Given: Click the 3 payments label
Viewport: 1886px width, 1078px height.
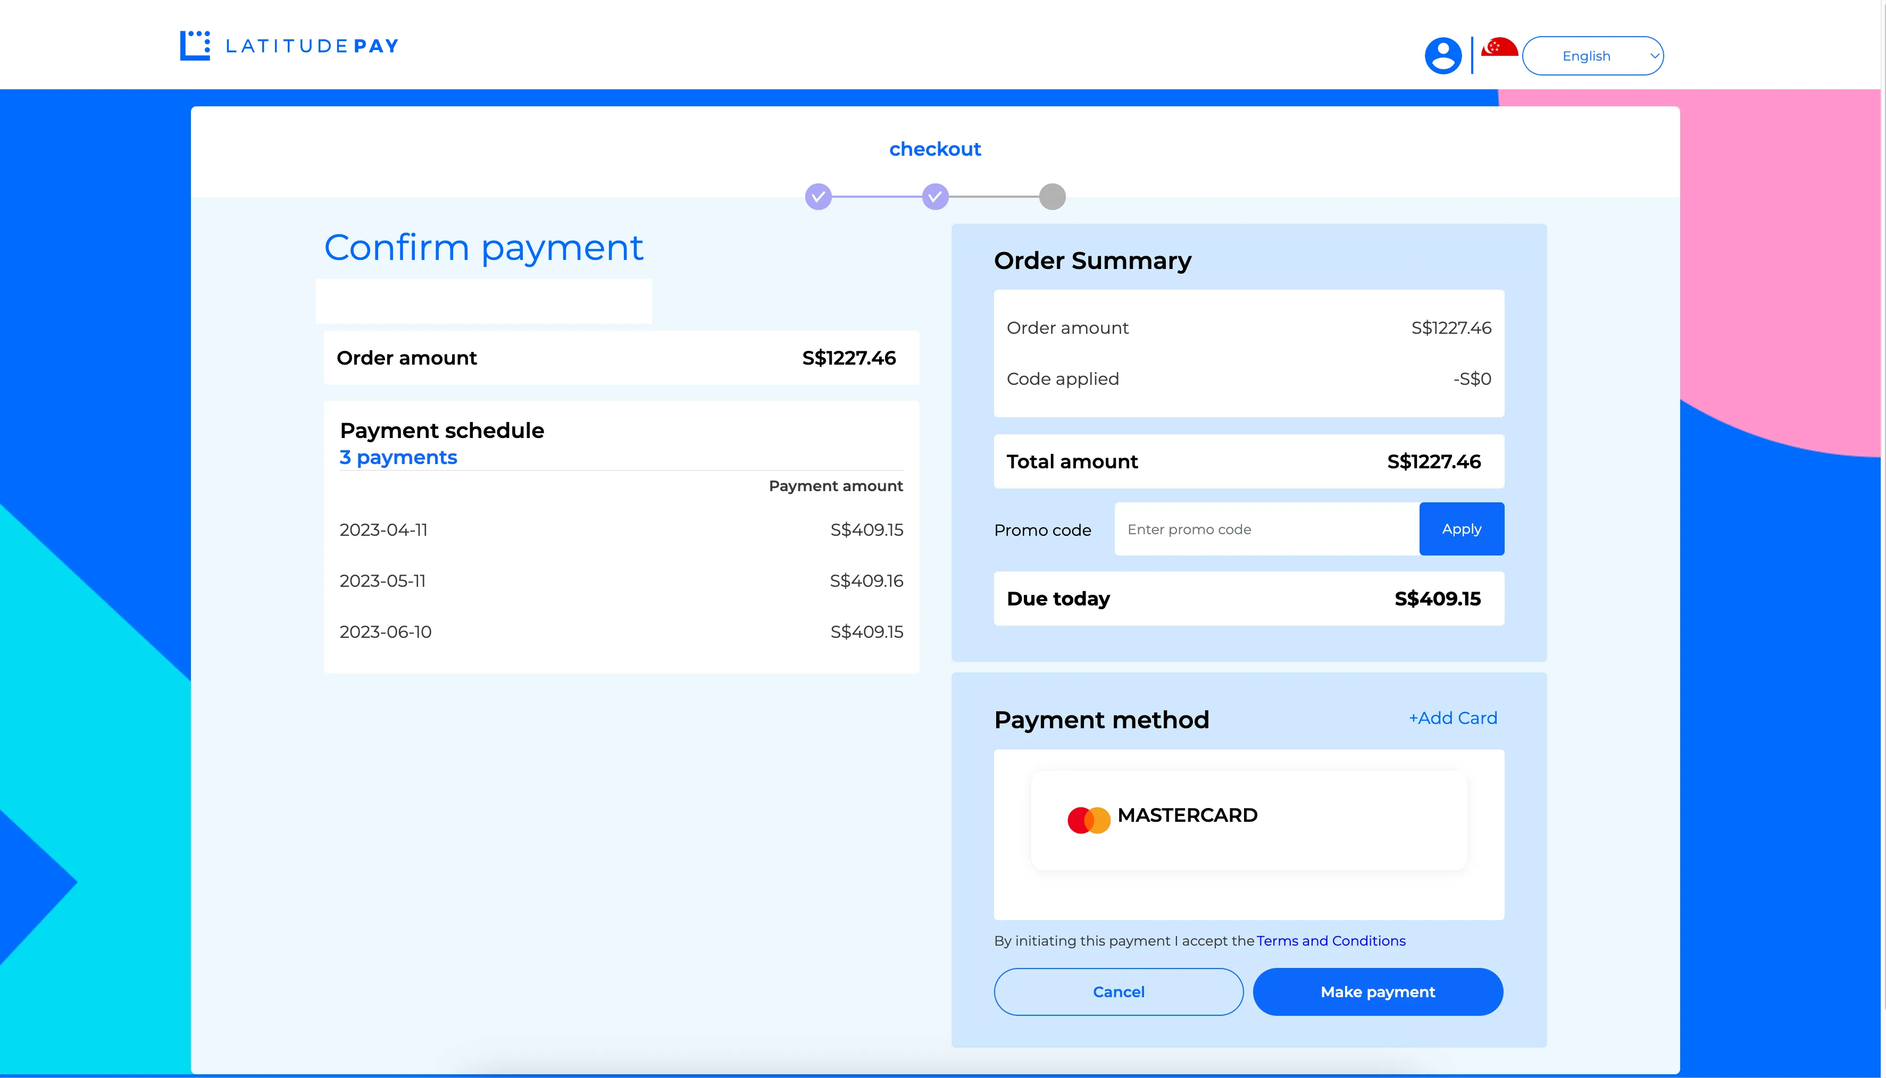Looking at the screenshot, I should tap(398, 458).
